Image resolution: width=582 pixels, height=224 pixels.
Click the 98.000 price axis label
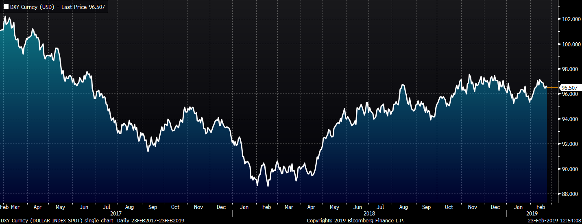569,69
